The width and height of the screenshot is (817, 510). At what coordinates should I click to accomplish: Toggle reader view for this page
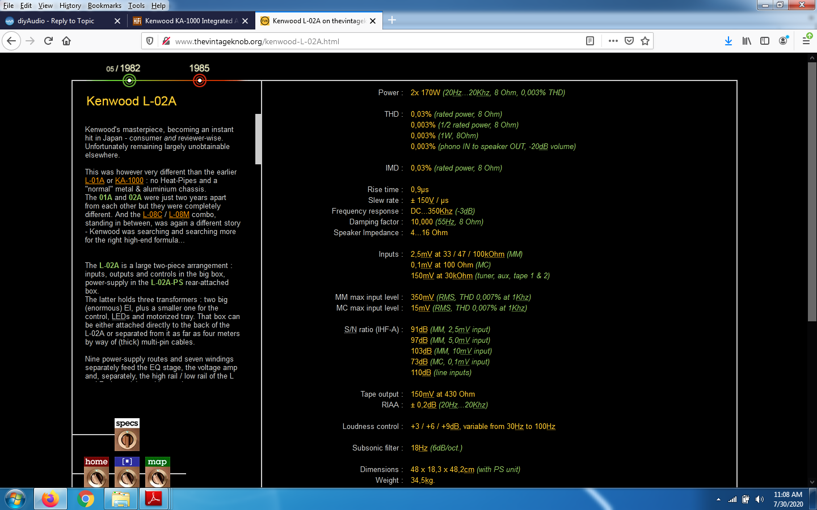tap(590, 41)
